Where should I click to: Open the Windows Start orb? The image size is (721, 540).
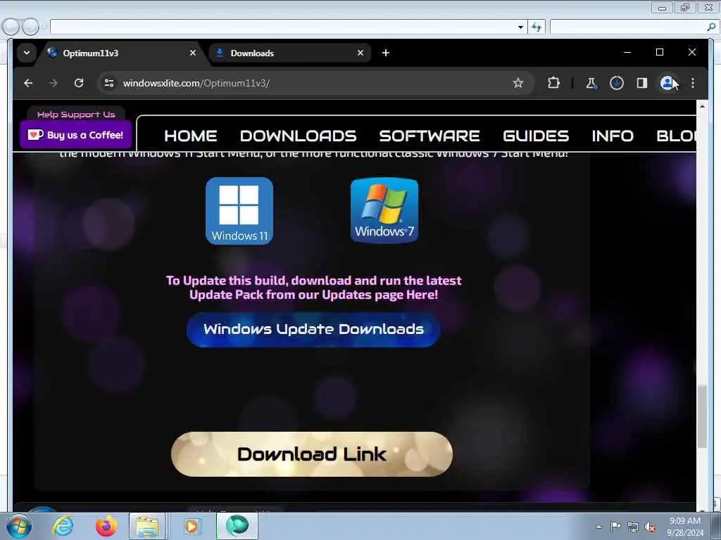(19, 526)
